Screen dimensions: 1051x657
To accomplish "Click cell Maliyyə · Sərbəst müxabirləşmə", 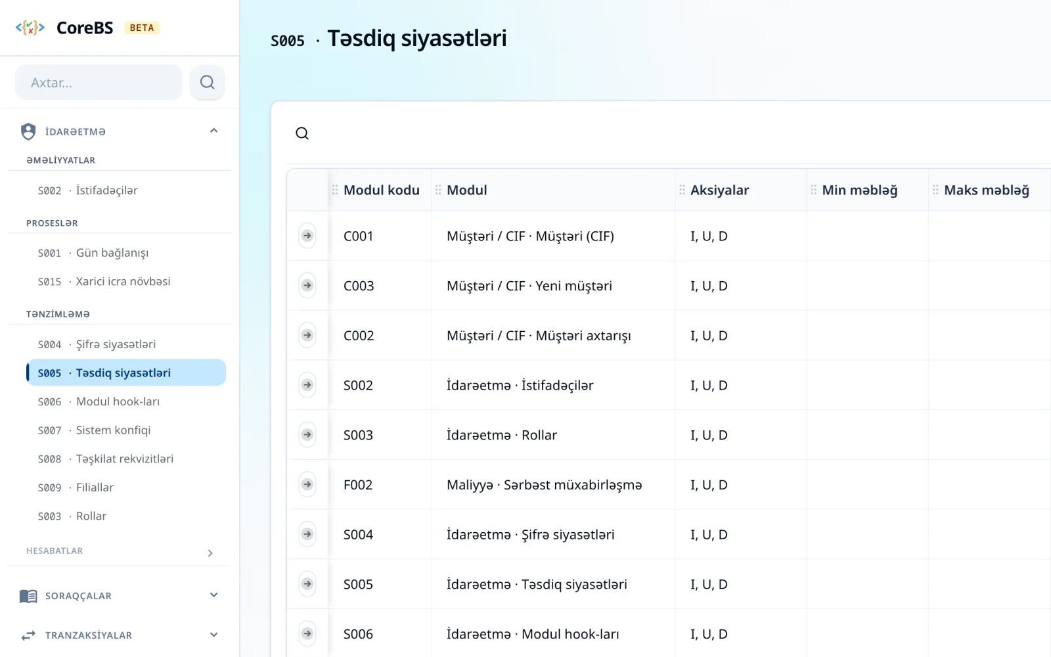I will (545, 485).
